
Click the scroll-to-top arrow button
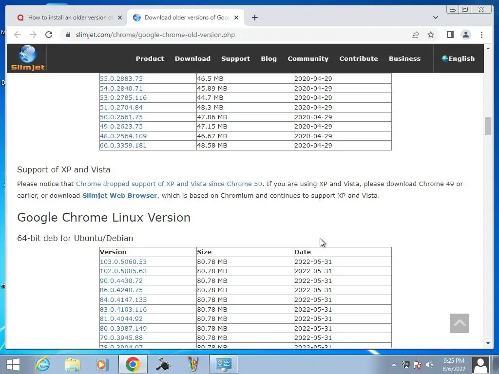point(459,323)
